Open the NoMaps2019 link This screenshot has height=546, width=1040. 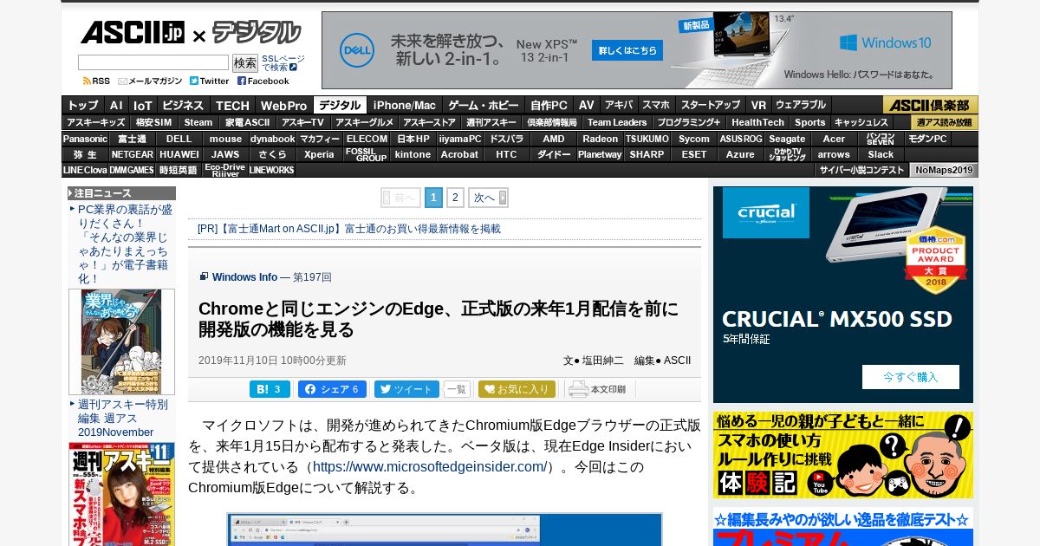click(944, 170)
